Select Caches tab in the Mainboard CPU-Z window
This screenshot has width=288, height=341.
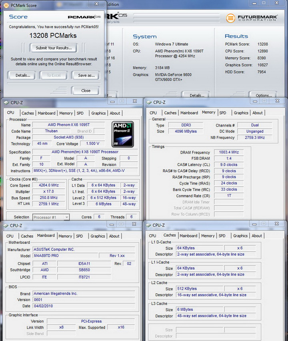pyautogui.click(x=27, y=236)
